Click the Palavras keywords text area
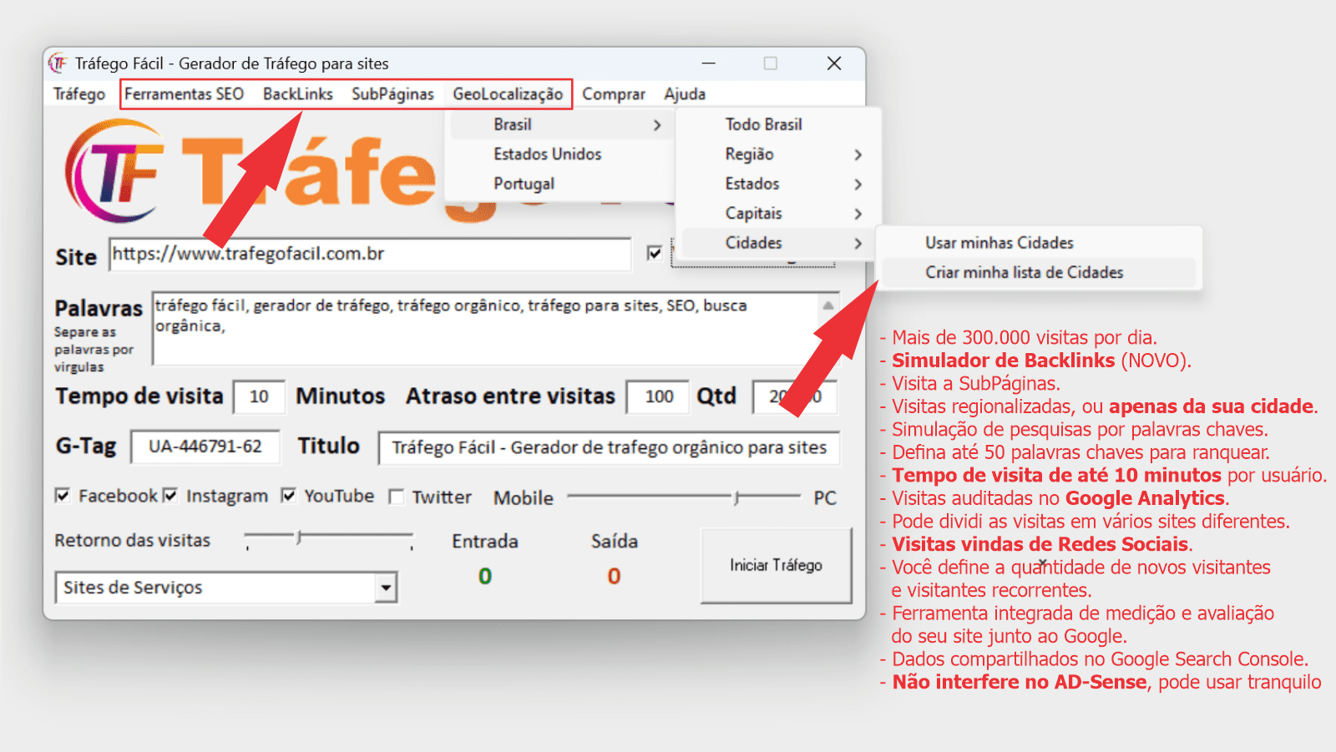Screen dimensions: 1336x752 (x=486, y=328)
